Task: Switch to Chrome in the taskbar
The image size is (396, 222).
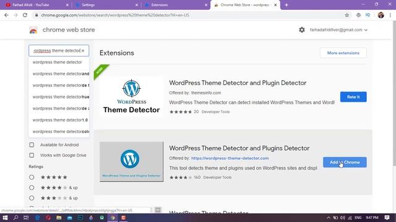Action: click(113, 218)
